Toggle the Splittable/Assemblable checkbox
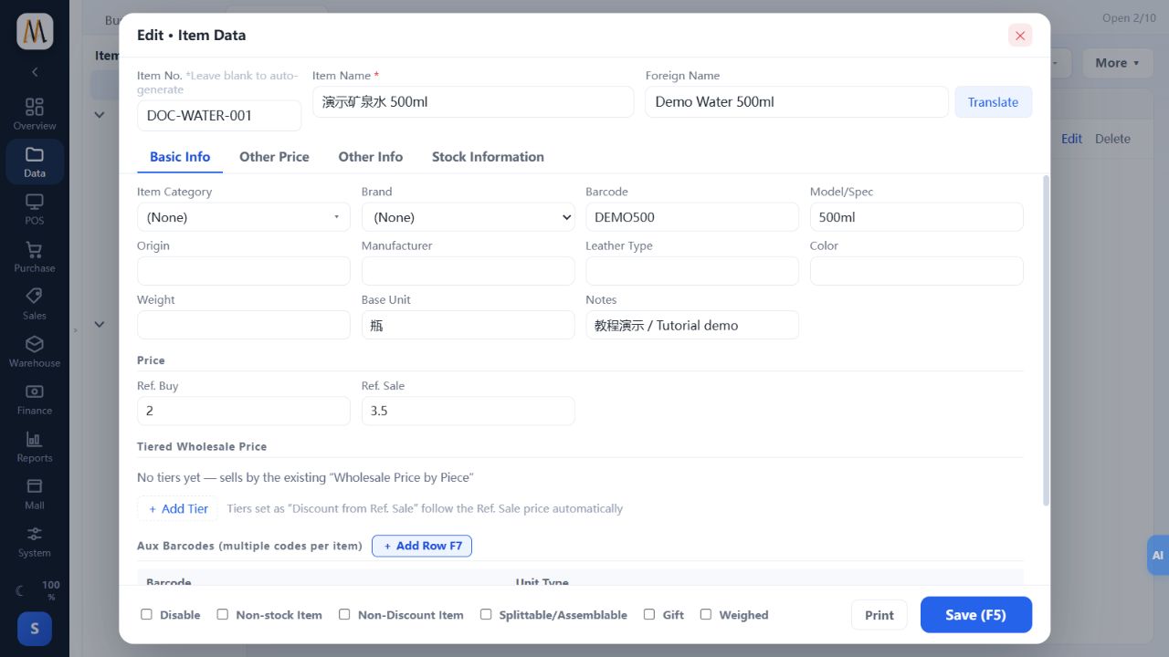 486,614
